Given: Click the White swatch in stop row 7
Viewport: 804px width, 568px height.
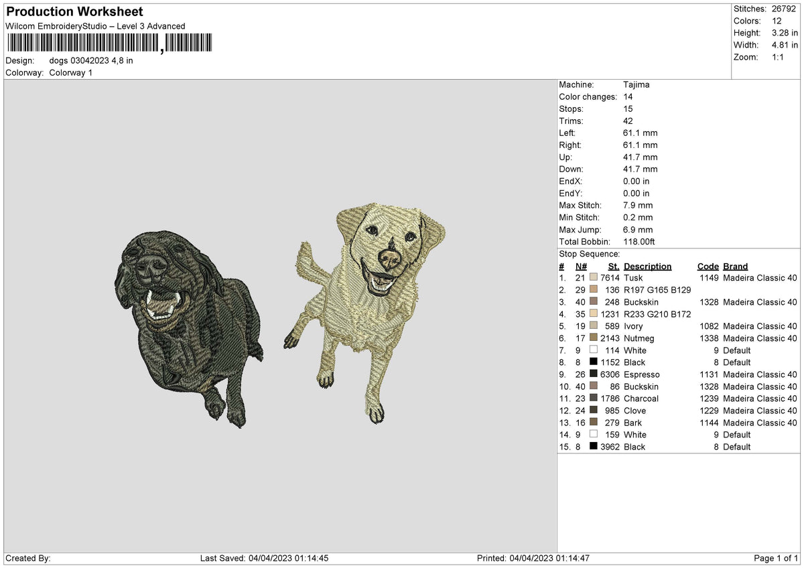Looking at the screenshot, I should 594,350.
